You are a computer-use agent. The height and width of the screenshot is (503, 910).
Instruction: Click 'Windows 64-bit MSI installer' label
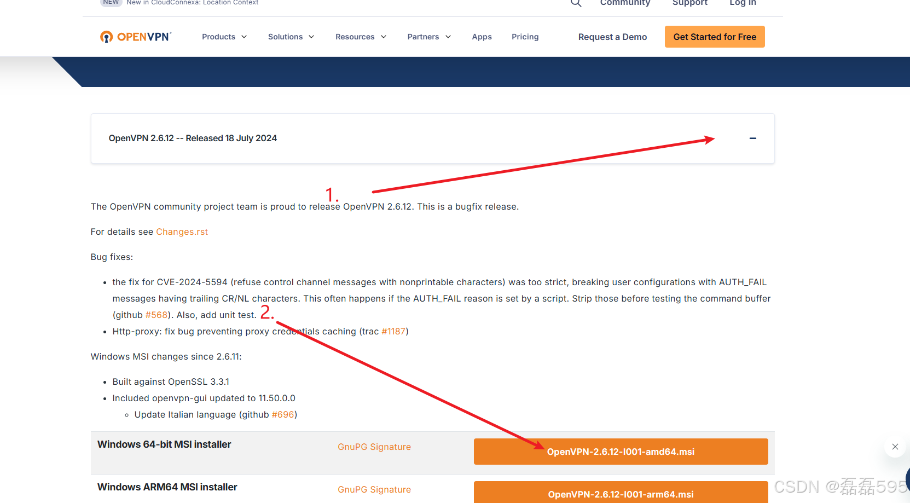tap(164, 444)
